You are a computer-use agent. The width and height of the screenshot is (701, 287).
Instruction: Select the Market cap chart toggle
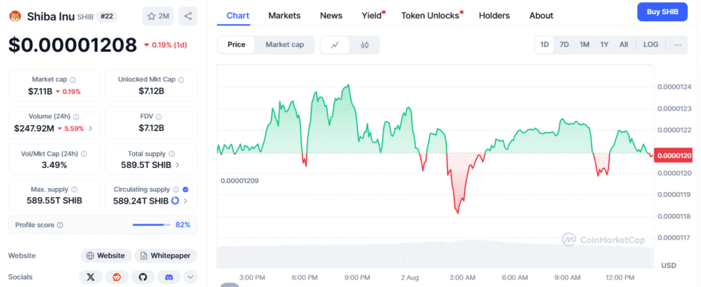click(x=285, y=44)
